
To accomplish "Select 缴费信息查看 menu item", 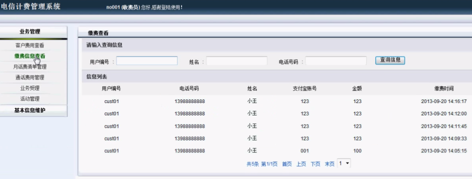I will point(29,56).
